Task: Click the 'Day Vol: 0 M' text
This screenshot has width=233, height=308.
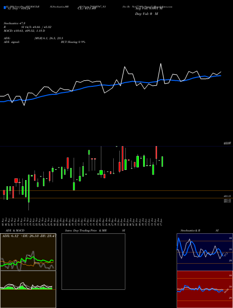Action: (146, 14)
